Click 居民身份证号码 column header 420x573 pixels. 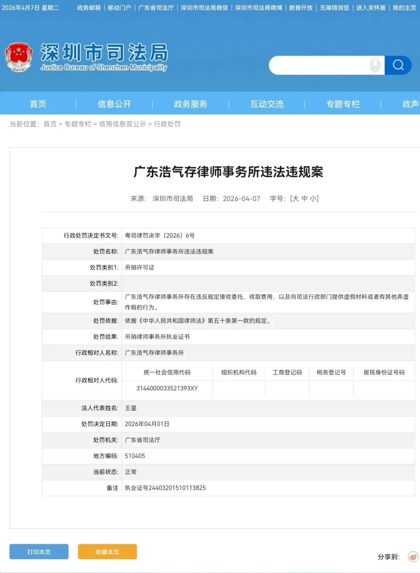tap(384, 372)
